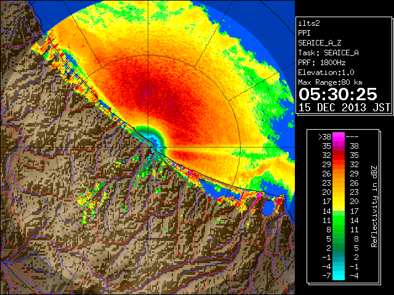The width and height of the screenshot is (394, 295).
Task: Click the radar origin where crosshair lines meet
Action: 148,147
